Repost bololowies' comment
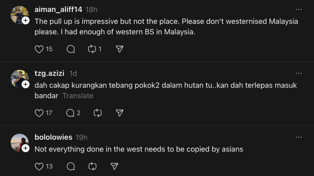 [92, 166]
